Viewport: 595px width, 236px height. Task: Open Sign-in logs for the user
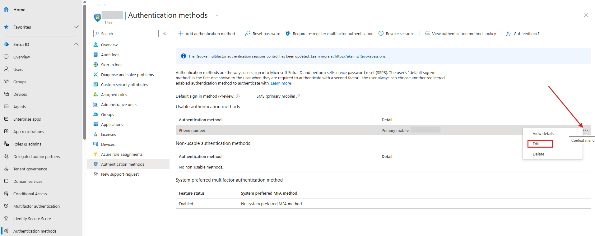pos(112,65)
